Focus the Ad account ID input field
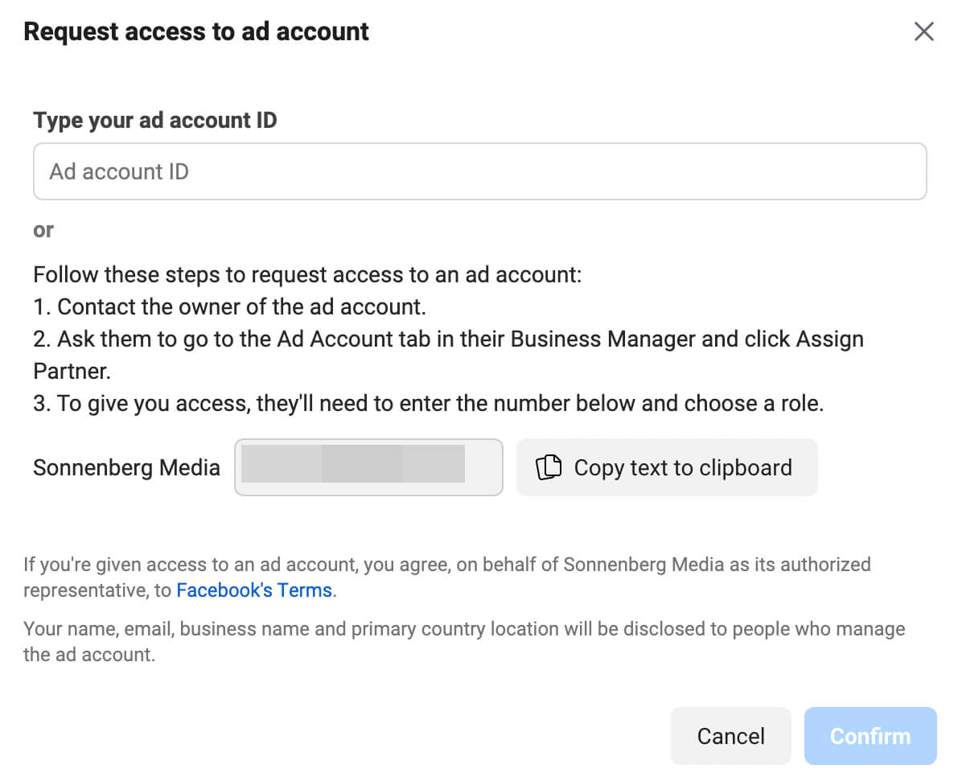The width and height of the screenshot is (958, 777). [479, 171]
